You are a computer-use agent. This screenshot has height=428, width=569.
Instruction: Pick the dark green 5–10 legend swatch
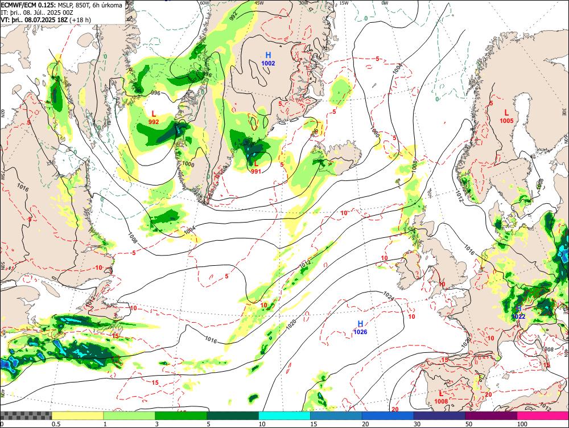pos(233,415)
